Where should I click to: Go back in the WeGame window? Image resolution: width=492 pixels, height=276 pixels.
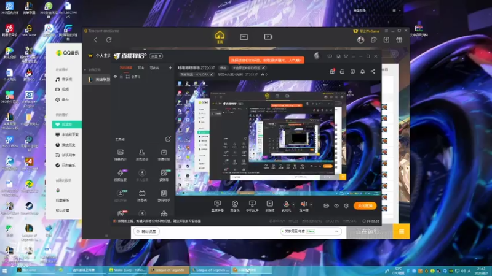coord(95,40)
